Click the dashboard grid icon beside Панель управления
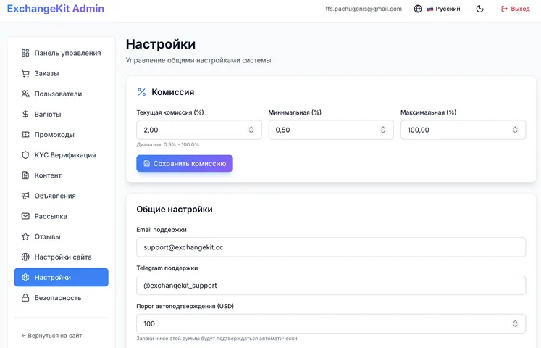Image resolution: width=541 pixels, height=348 pixels. [x=25, y=53]
